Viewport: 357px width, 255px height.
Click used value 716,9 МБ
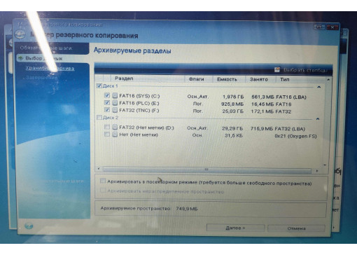pos(261,129)
